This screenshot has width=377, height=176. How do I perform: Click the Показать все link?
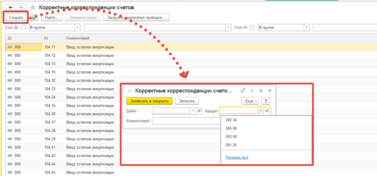(x=237, y=157)
